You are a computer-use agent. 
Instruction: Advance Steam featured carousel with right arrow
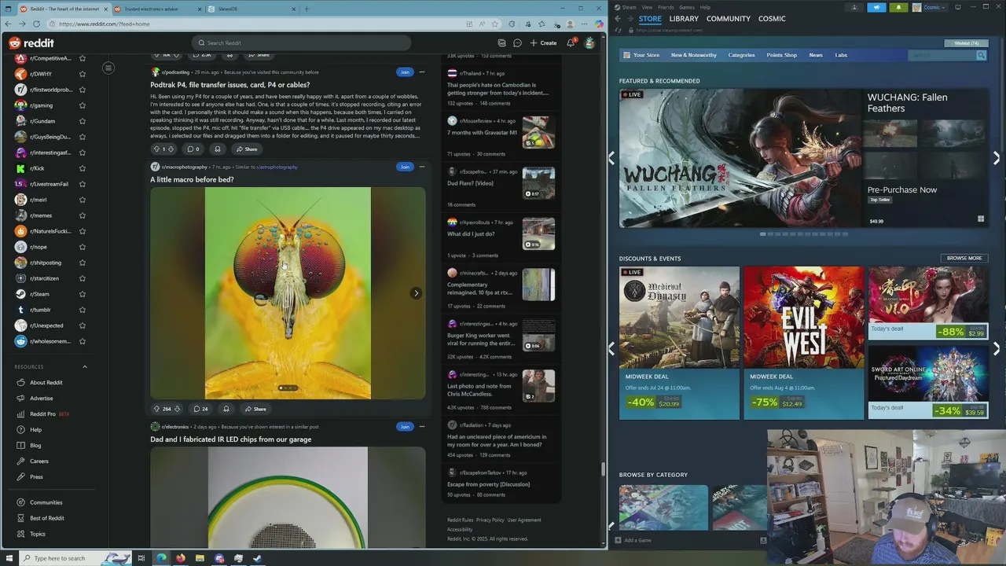click(997, 158)
